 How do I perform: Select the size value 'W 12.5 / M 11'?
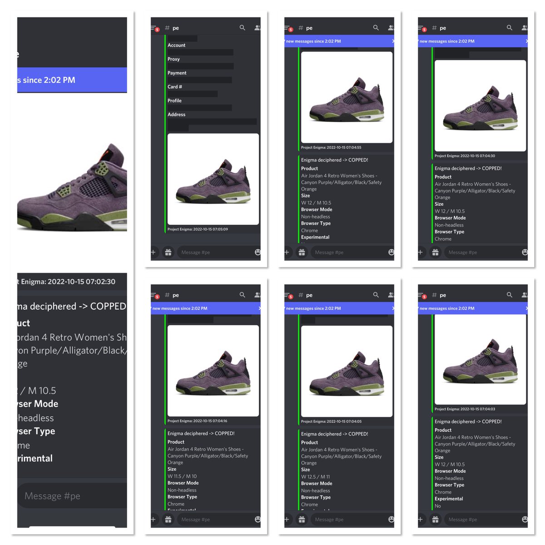(x=316, y=477)
